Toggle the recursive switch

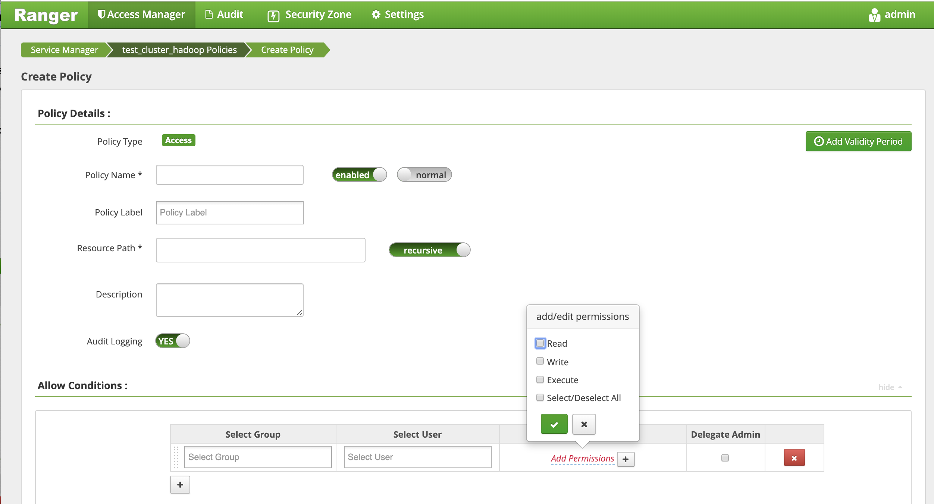tap(429, 250)
